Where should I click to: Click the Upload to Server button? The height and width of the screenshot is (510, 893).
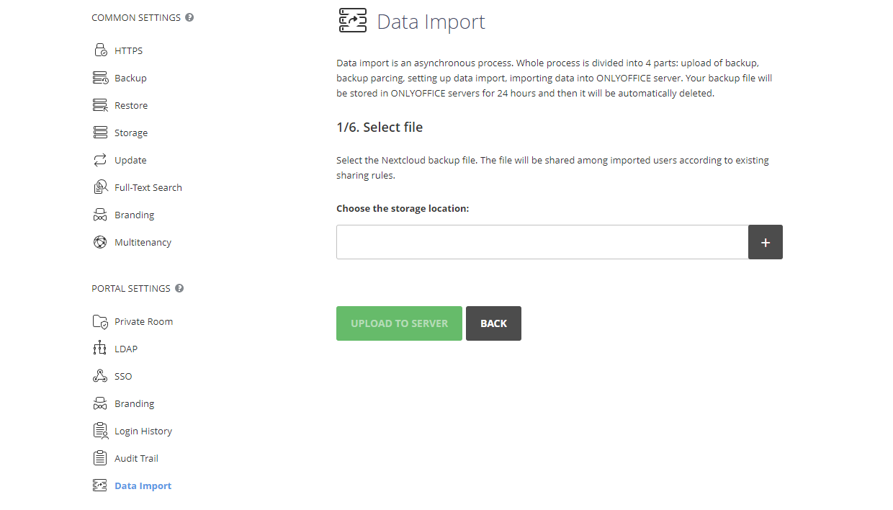(399, 323)
